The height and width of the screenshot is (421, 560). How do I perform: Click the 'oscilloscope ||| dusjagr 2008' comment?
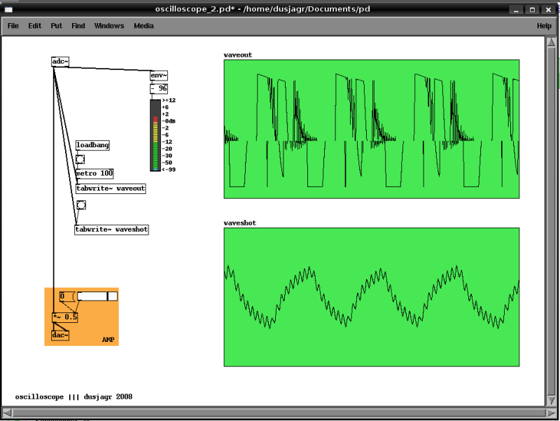coord(73,396)
